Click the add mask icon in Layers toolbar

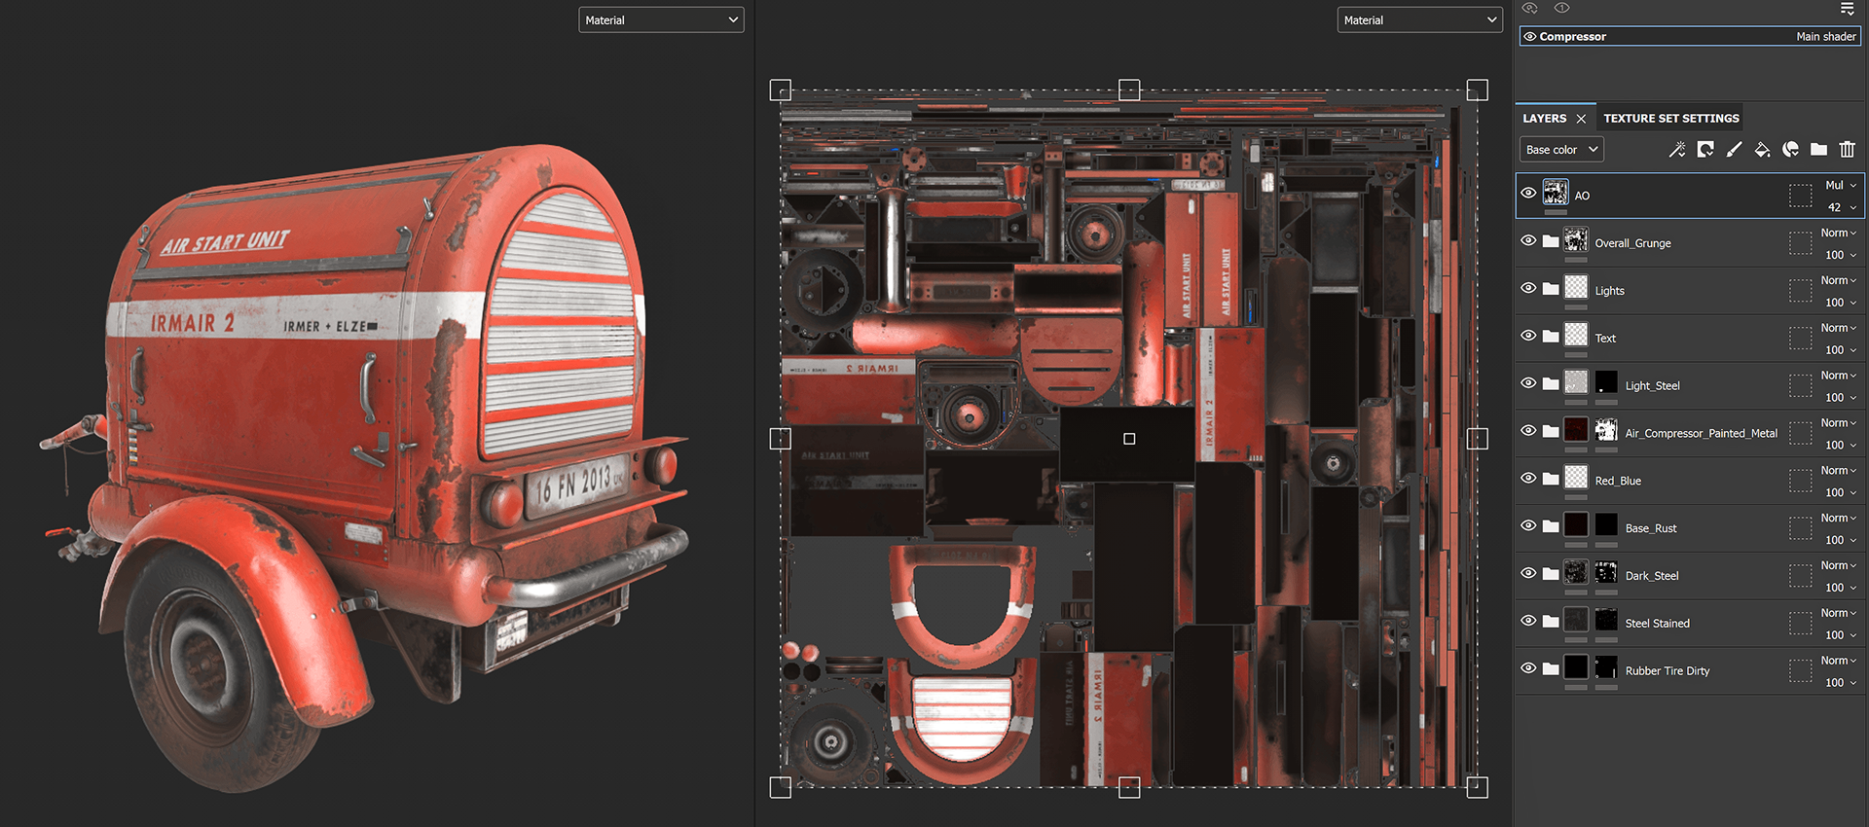click(1705, 150)
